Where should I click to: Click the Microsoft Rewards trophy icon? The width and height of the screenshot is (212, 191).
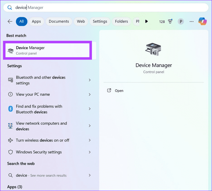pos(170,21)
